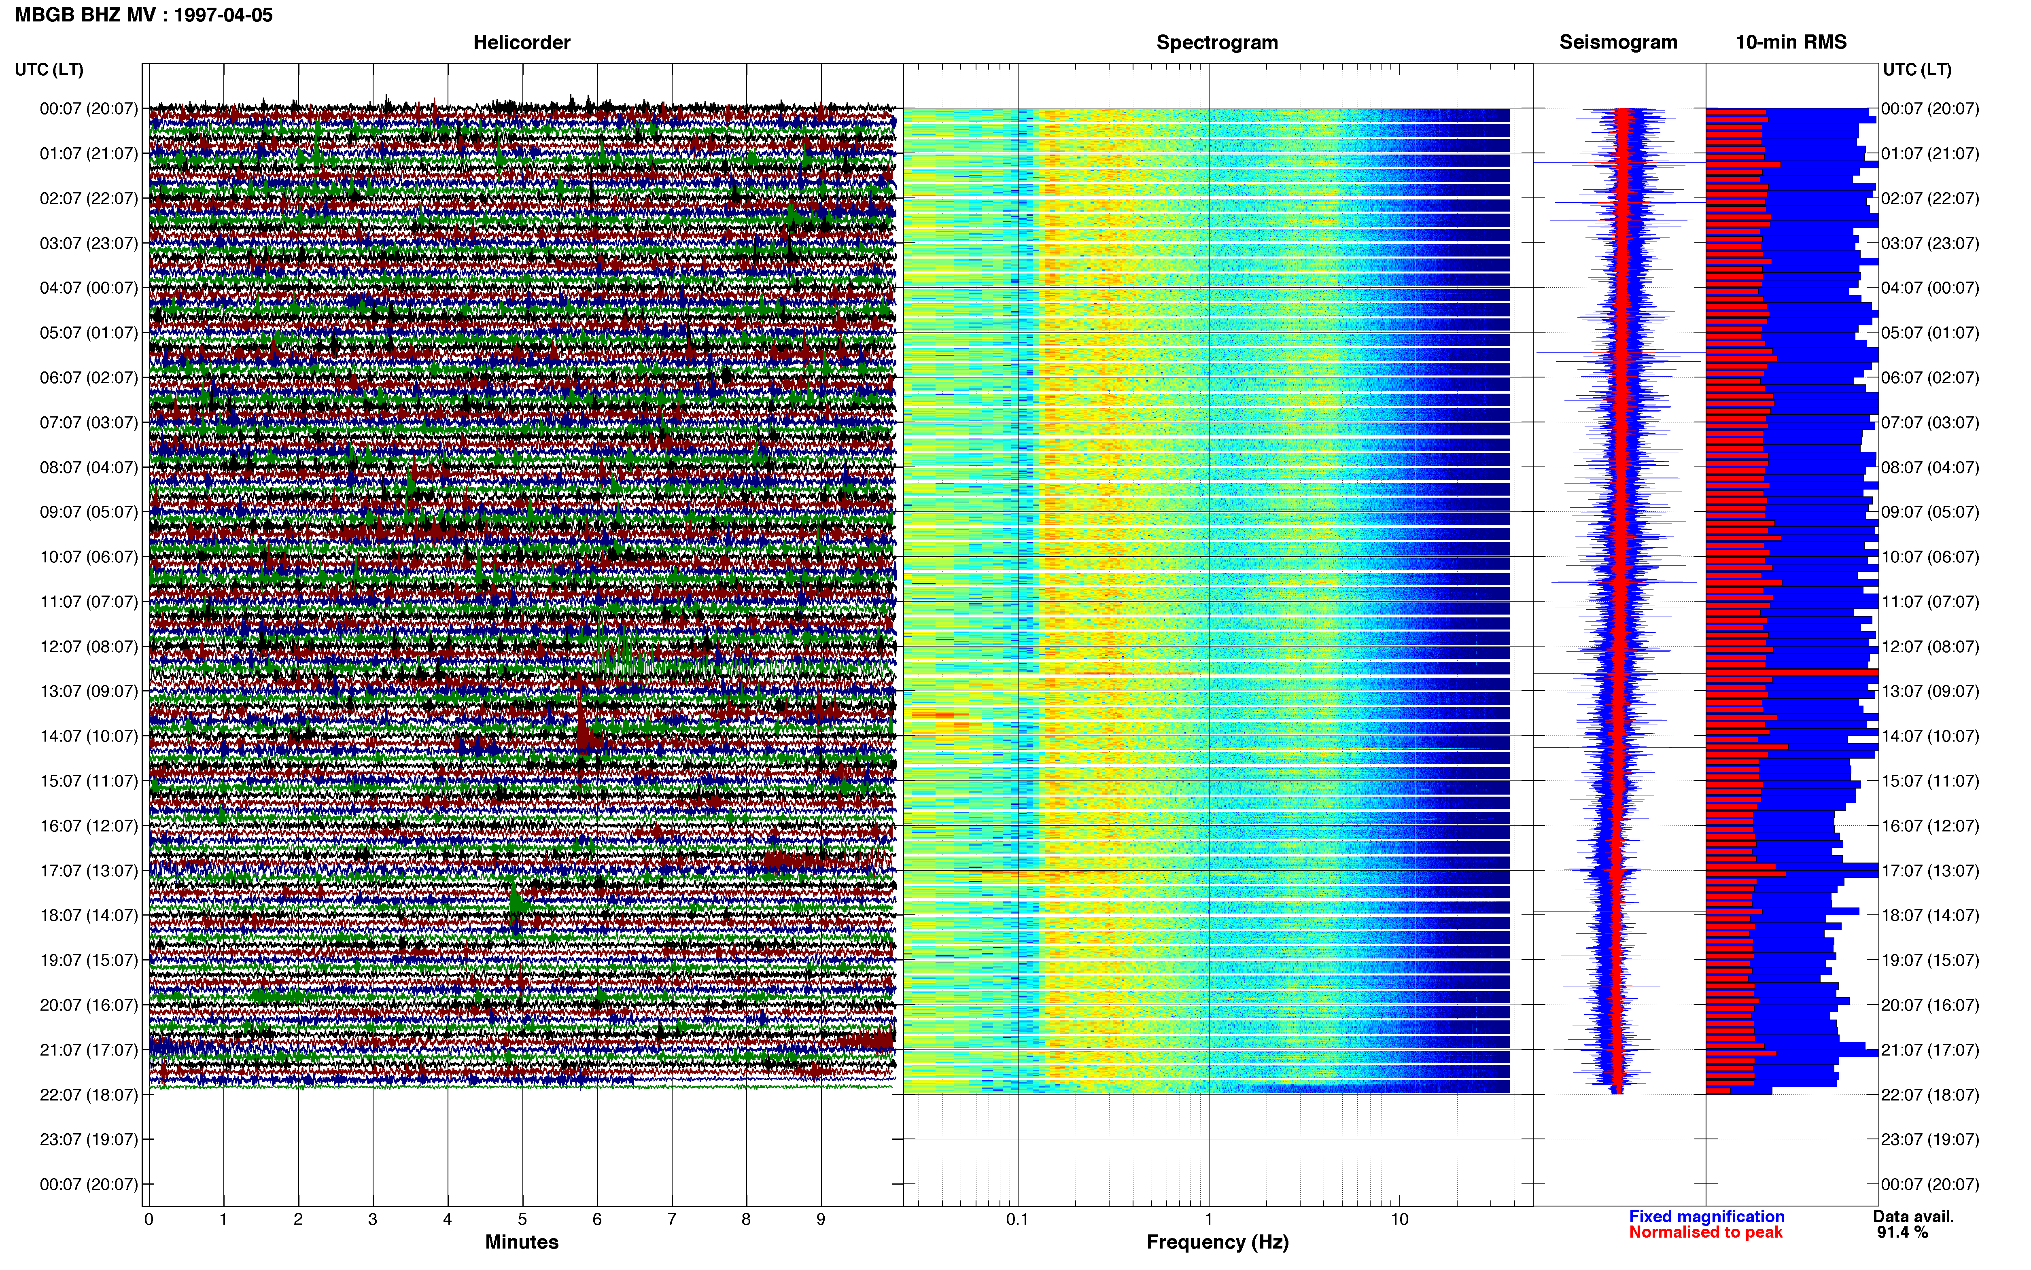Click the '4' tick on the Minutes axis
2031x1270 pixels.
tap(448, 1219)
